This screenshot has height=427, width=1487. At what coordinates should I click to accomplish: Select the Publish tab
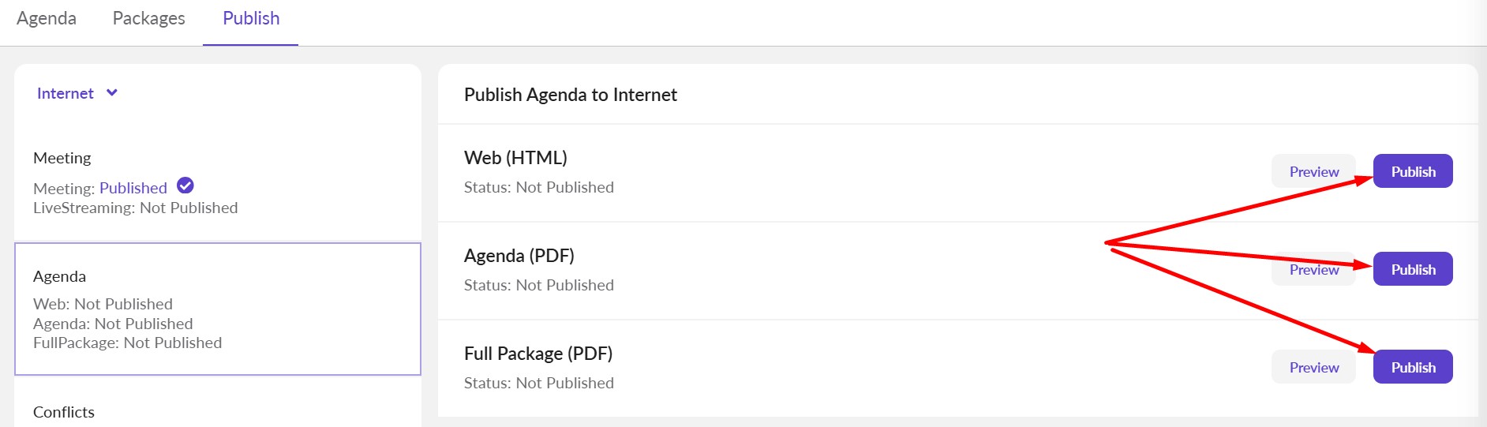(x=251, y=18)
